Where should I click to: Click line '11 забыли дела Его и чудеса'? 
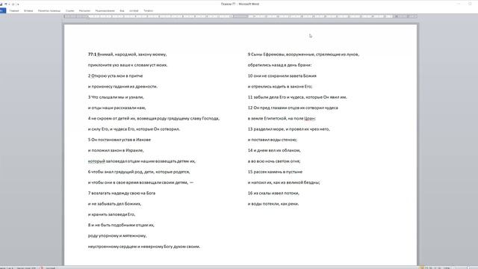tap(297, 97)
